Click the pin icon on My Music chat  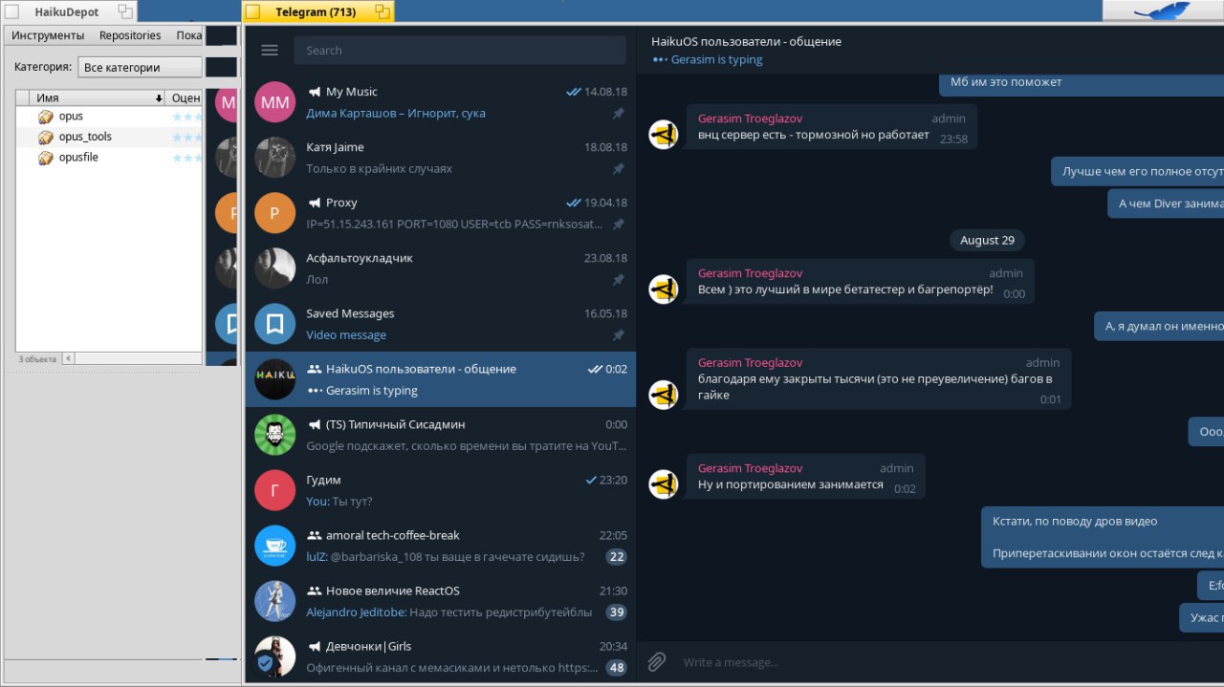pyautogui.click(x=619, y=113)
